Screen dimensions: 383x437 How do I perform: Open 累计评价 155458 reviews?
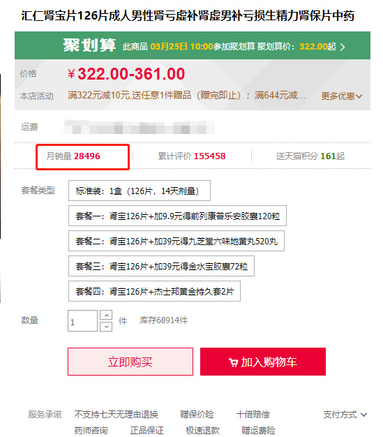(x=192, y=156)
